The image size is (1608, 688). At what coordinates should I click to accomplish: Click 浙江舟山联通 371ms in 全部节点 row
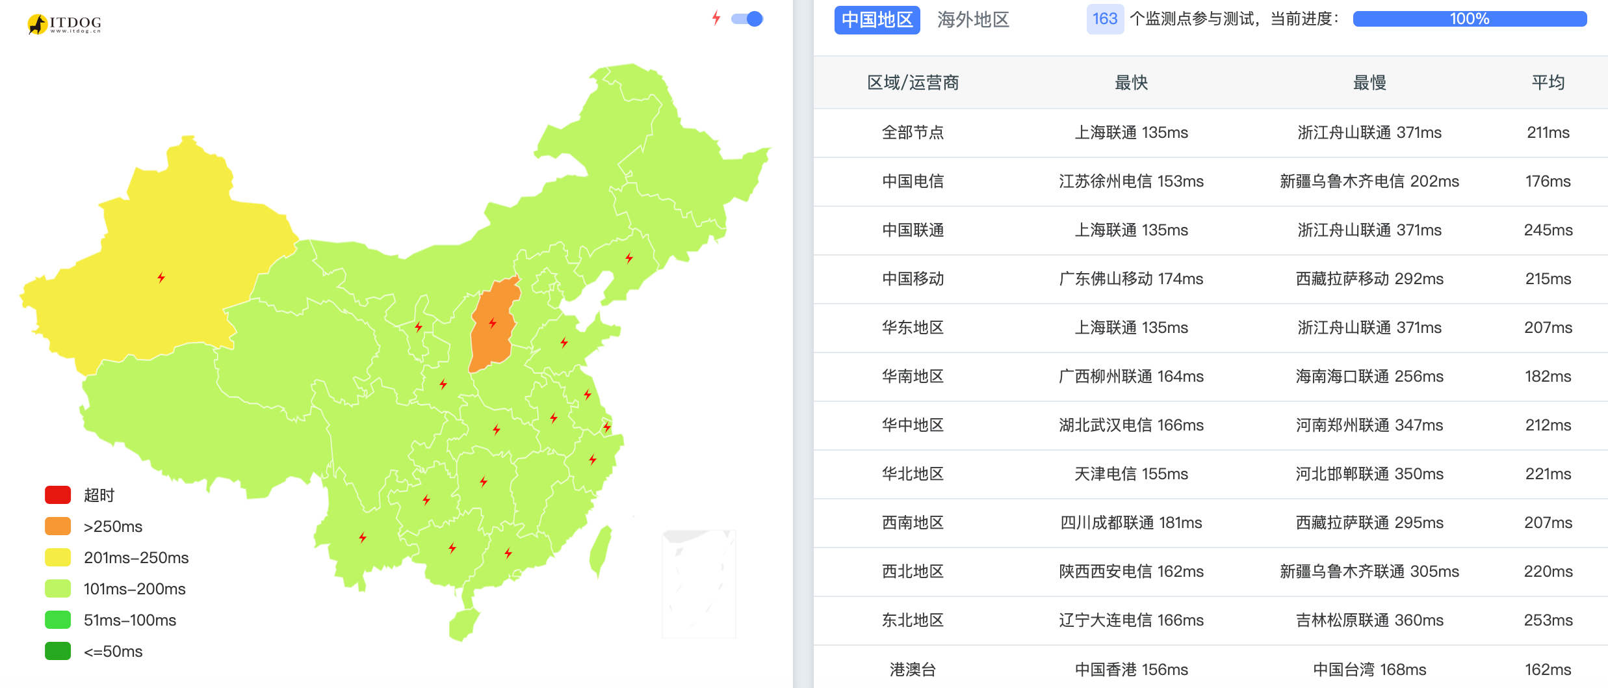pos(1369,133)
